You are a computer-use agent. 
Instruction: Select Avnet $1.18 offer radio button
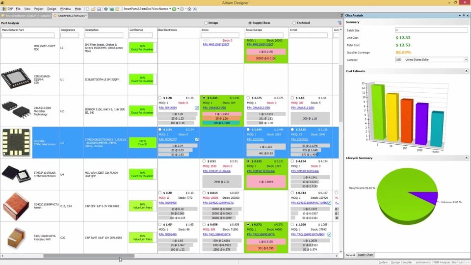292,98
